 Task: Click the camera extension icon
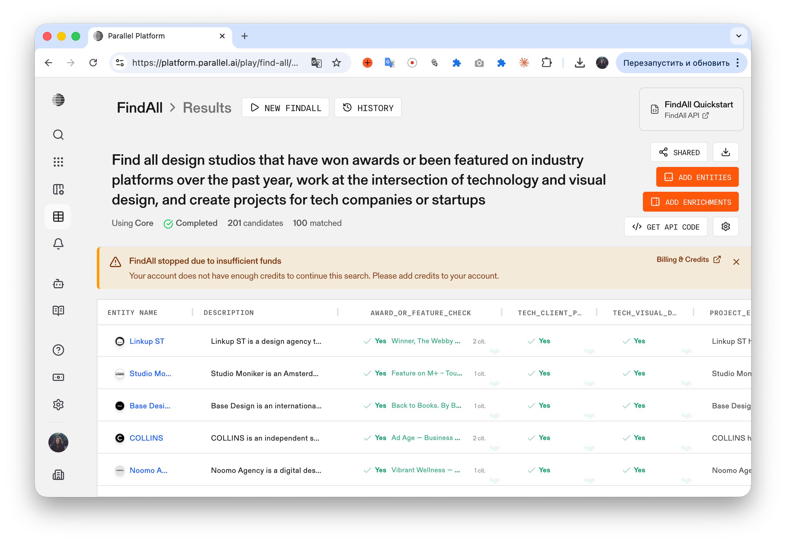[x=479, y=63]
